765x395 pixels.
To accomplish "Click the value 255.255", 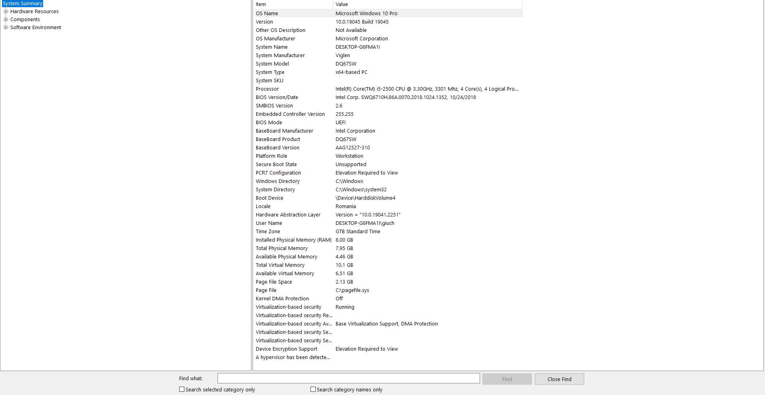I will point(344,114).
